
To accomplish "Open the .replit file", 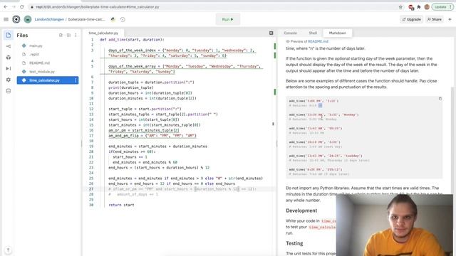I will pos(34,54).
